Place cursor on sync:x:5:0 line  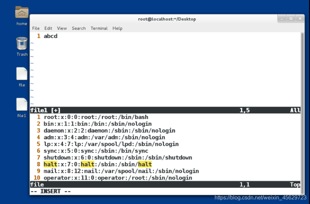coord(96,151)
